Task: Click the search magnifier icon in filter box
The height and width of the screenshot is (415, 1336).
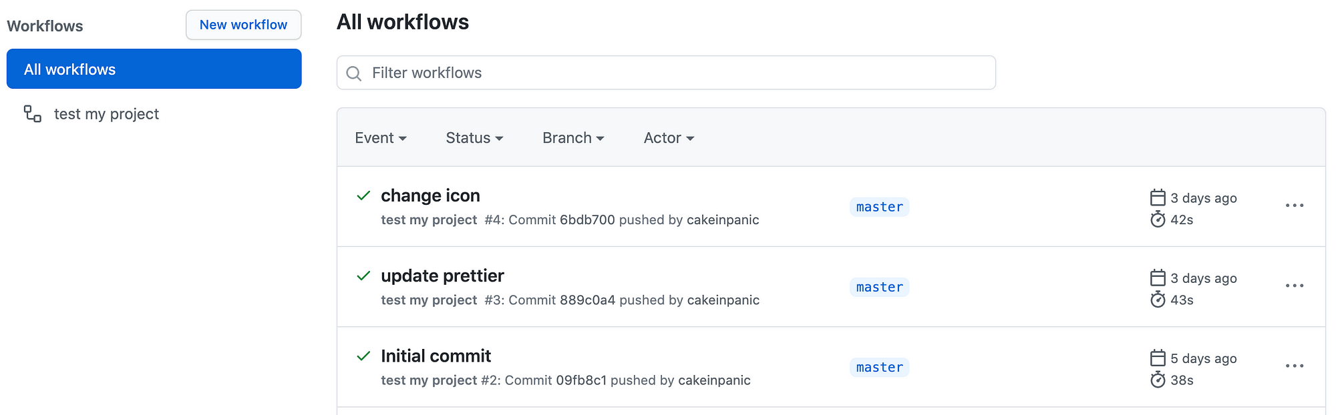Action: [354, 73]
